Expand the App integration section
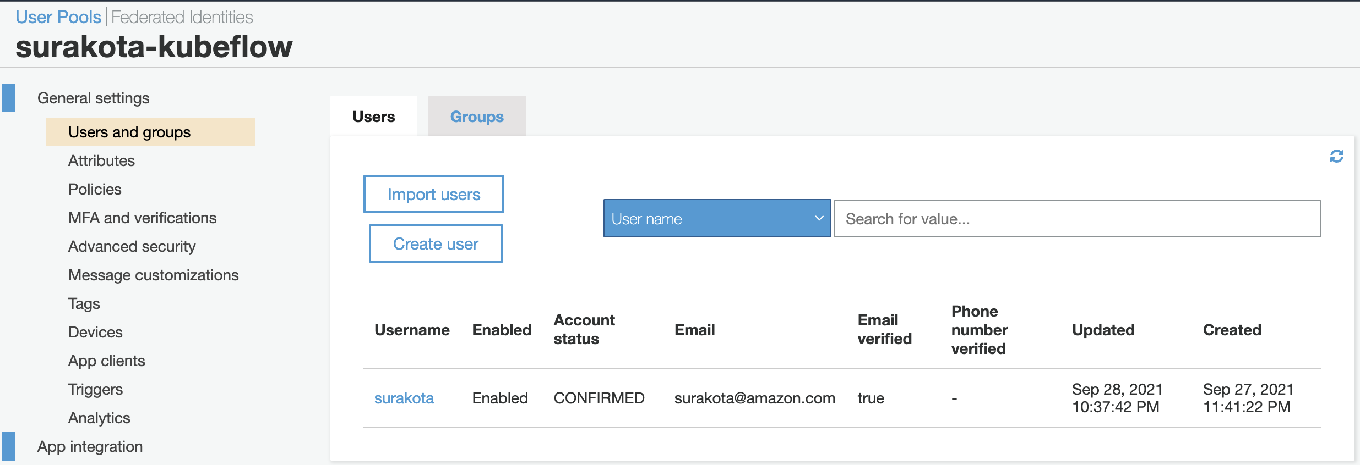 pos(90,446)
